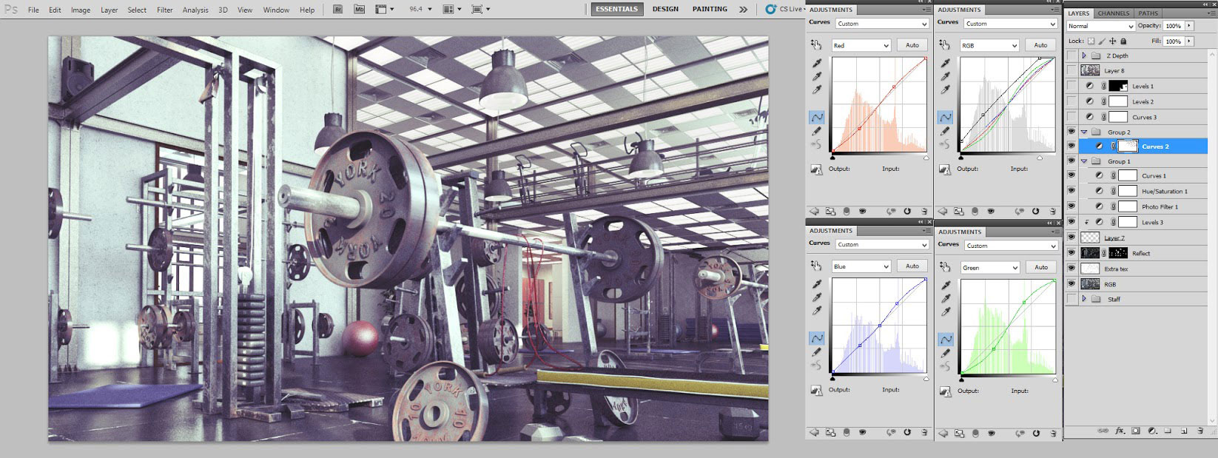Open the Normal blend mode dropdown

[1100, 26]
